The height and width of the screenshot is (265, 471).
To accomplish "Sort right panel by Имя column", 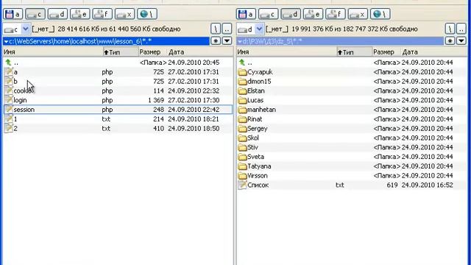I will pyautogui.click(x=286, y=52).
